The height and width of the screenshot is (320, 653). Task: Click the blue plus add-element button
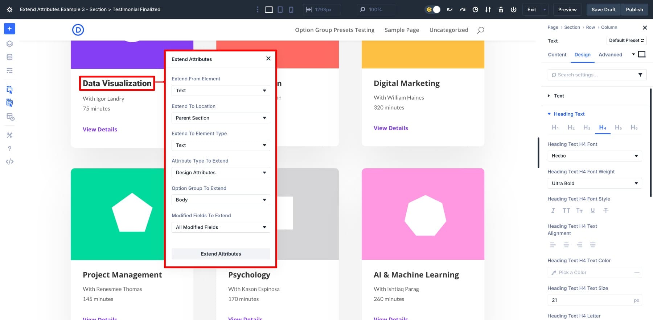(9, 29)
